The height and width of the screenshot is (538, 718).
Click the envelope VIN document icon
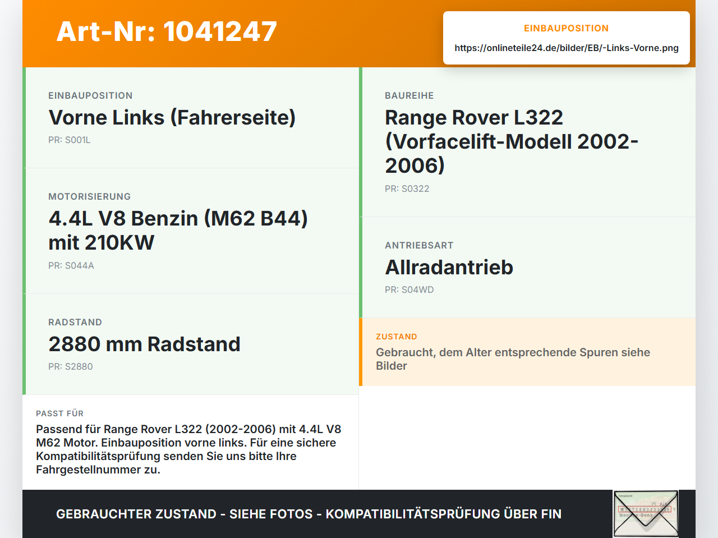(x=646, y=514)
